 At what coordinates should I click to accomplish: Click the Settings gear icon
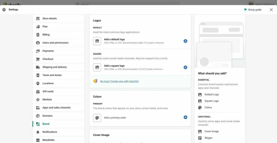[x=4, y=10]
